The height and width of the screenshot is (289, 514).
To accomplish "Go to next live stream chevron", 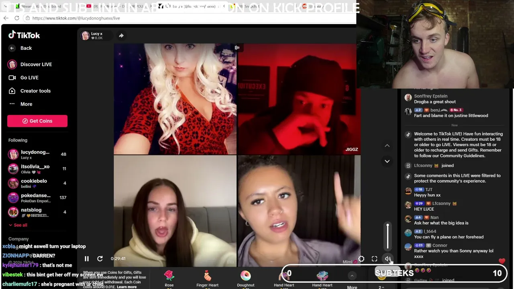I will 387,161.
